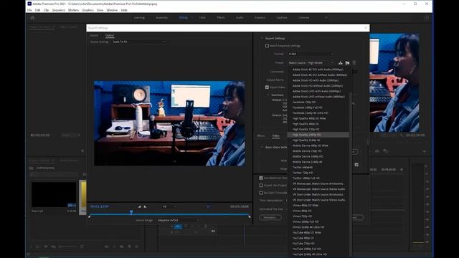Click the export preview video frame
Viewport: 459px width, 258px height.
pos(169,123)
